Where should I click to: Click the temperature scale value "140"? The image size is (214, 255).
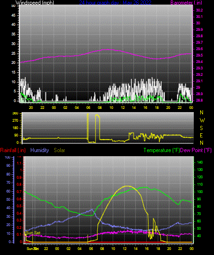tap(200, 162)
